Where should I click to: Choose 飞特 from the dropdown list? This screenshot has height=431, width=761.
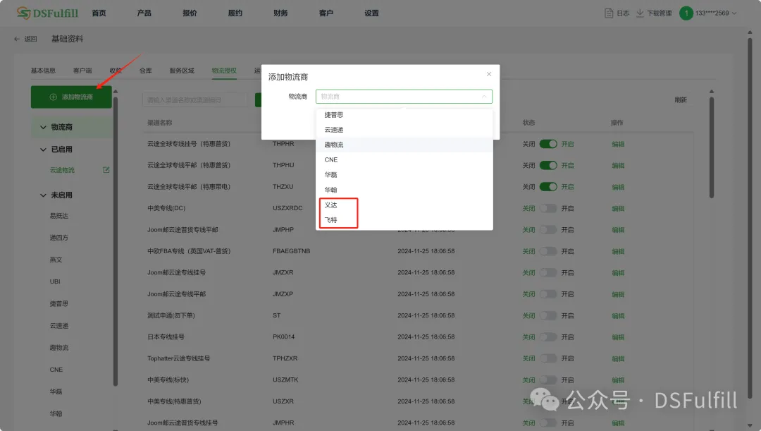coord(404,220)
